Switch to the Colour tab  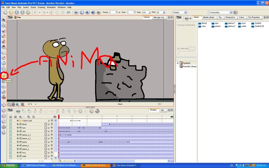point(242,17)
